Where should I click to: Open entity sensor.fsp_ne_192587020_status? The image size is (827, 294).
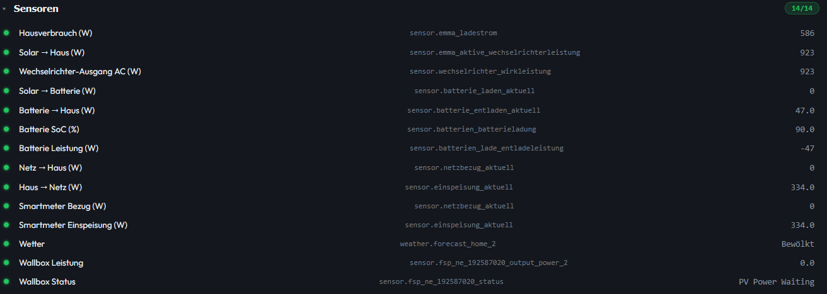[441, 281]
